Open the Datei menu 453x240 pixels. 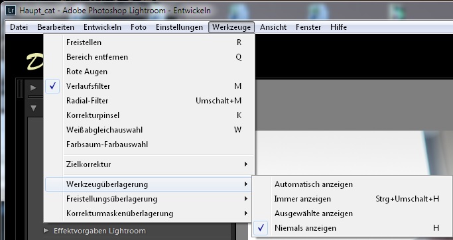[x=19, y=27]
